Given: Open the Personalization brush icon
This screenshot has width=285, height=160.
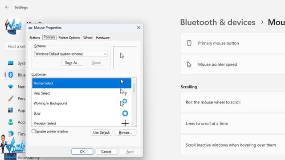Looking at the screenshot, I should (x=11, y=99).
